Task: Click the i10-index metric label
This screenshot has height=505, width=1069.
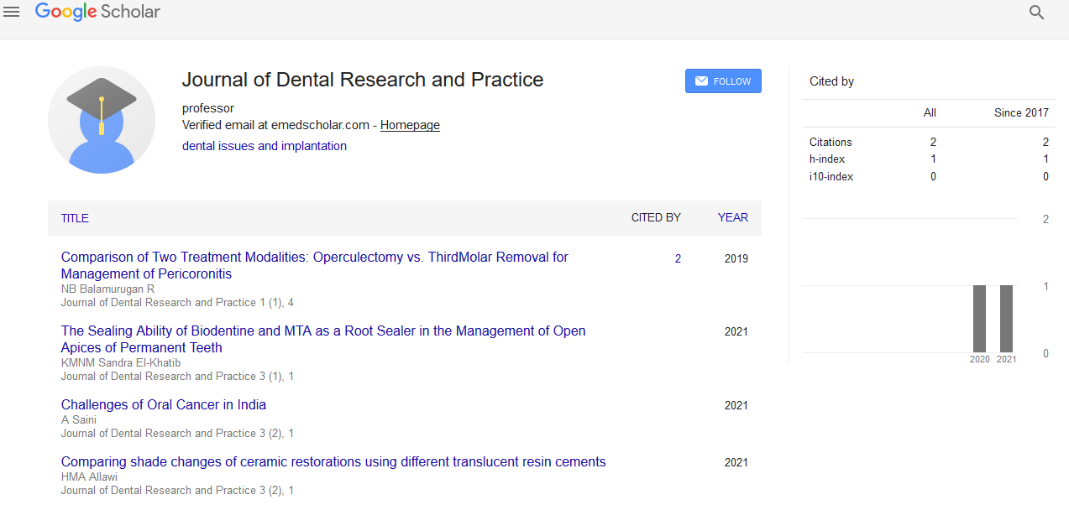Action: 831,177
